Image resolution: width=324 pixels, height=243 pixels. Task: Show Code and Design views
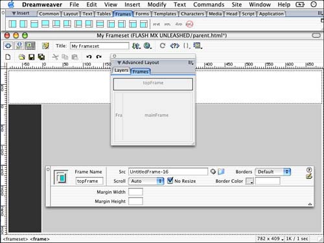pos(19,46)
